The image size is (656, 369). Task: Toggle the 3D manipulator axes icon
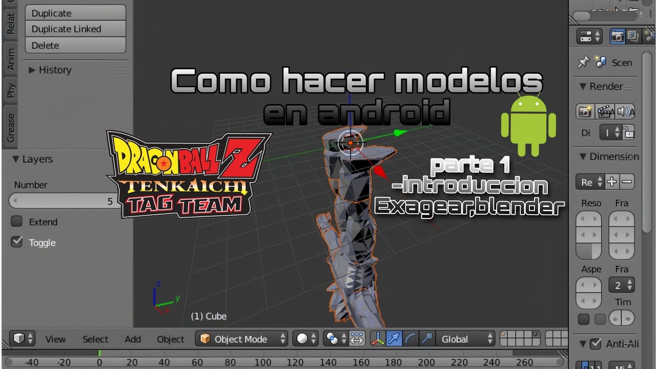[x=378, y=339]
